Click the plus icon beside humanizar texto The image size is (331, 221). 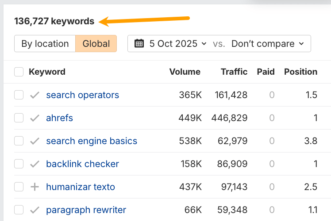[35, 187]
